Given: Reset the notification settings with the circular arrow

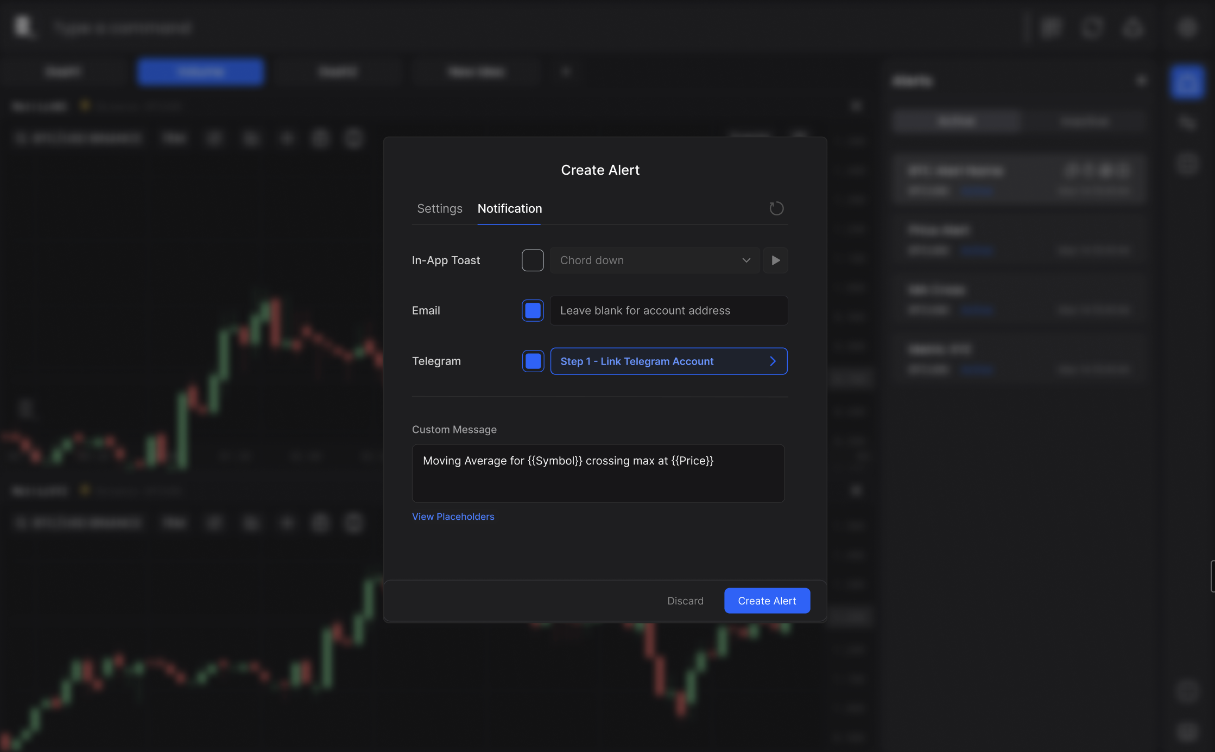Looking at the screenshot, I should point(776,208).
